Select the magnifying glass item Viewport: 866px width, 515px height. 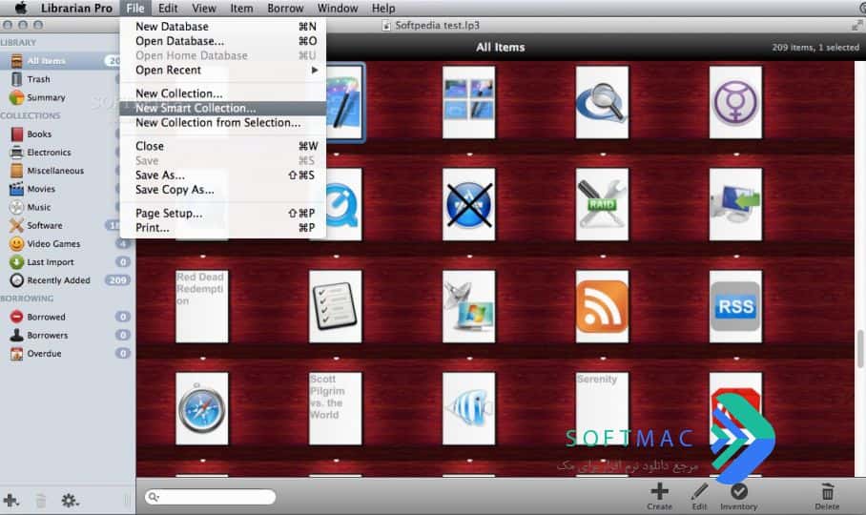tap(602, 102)
